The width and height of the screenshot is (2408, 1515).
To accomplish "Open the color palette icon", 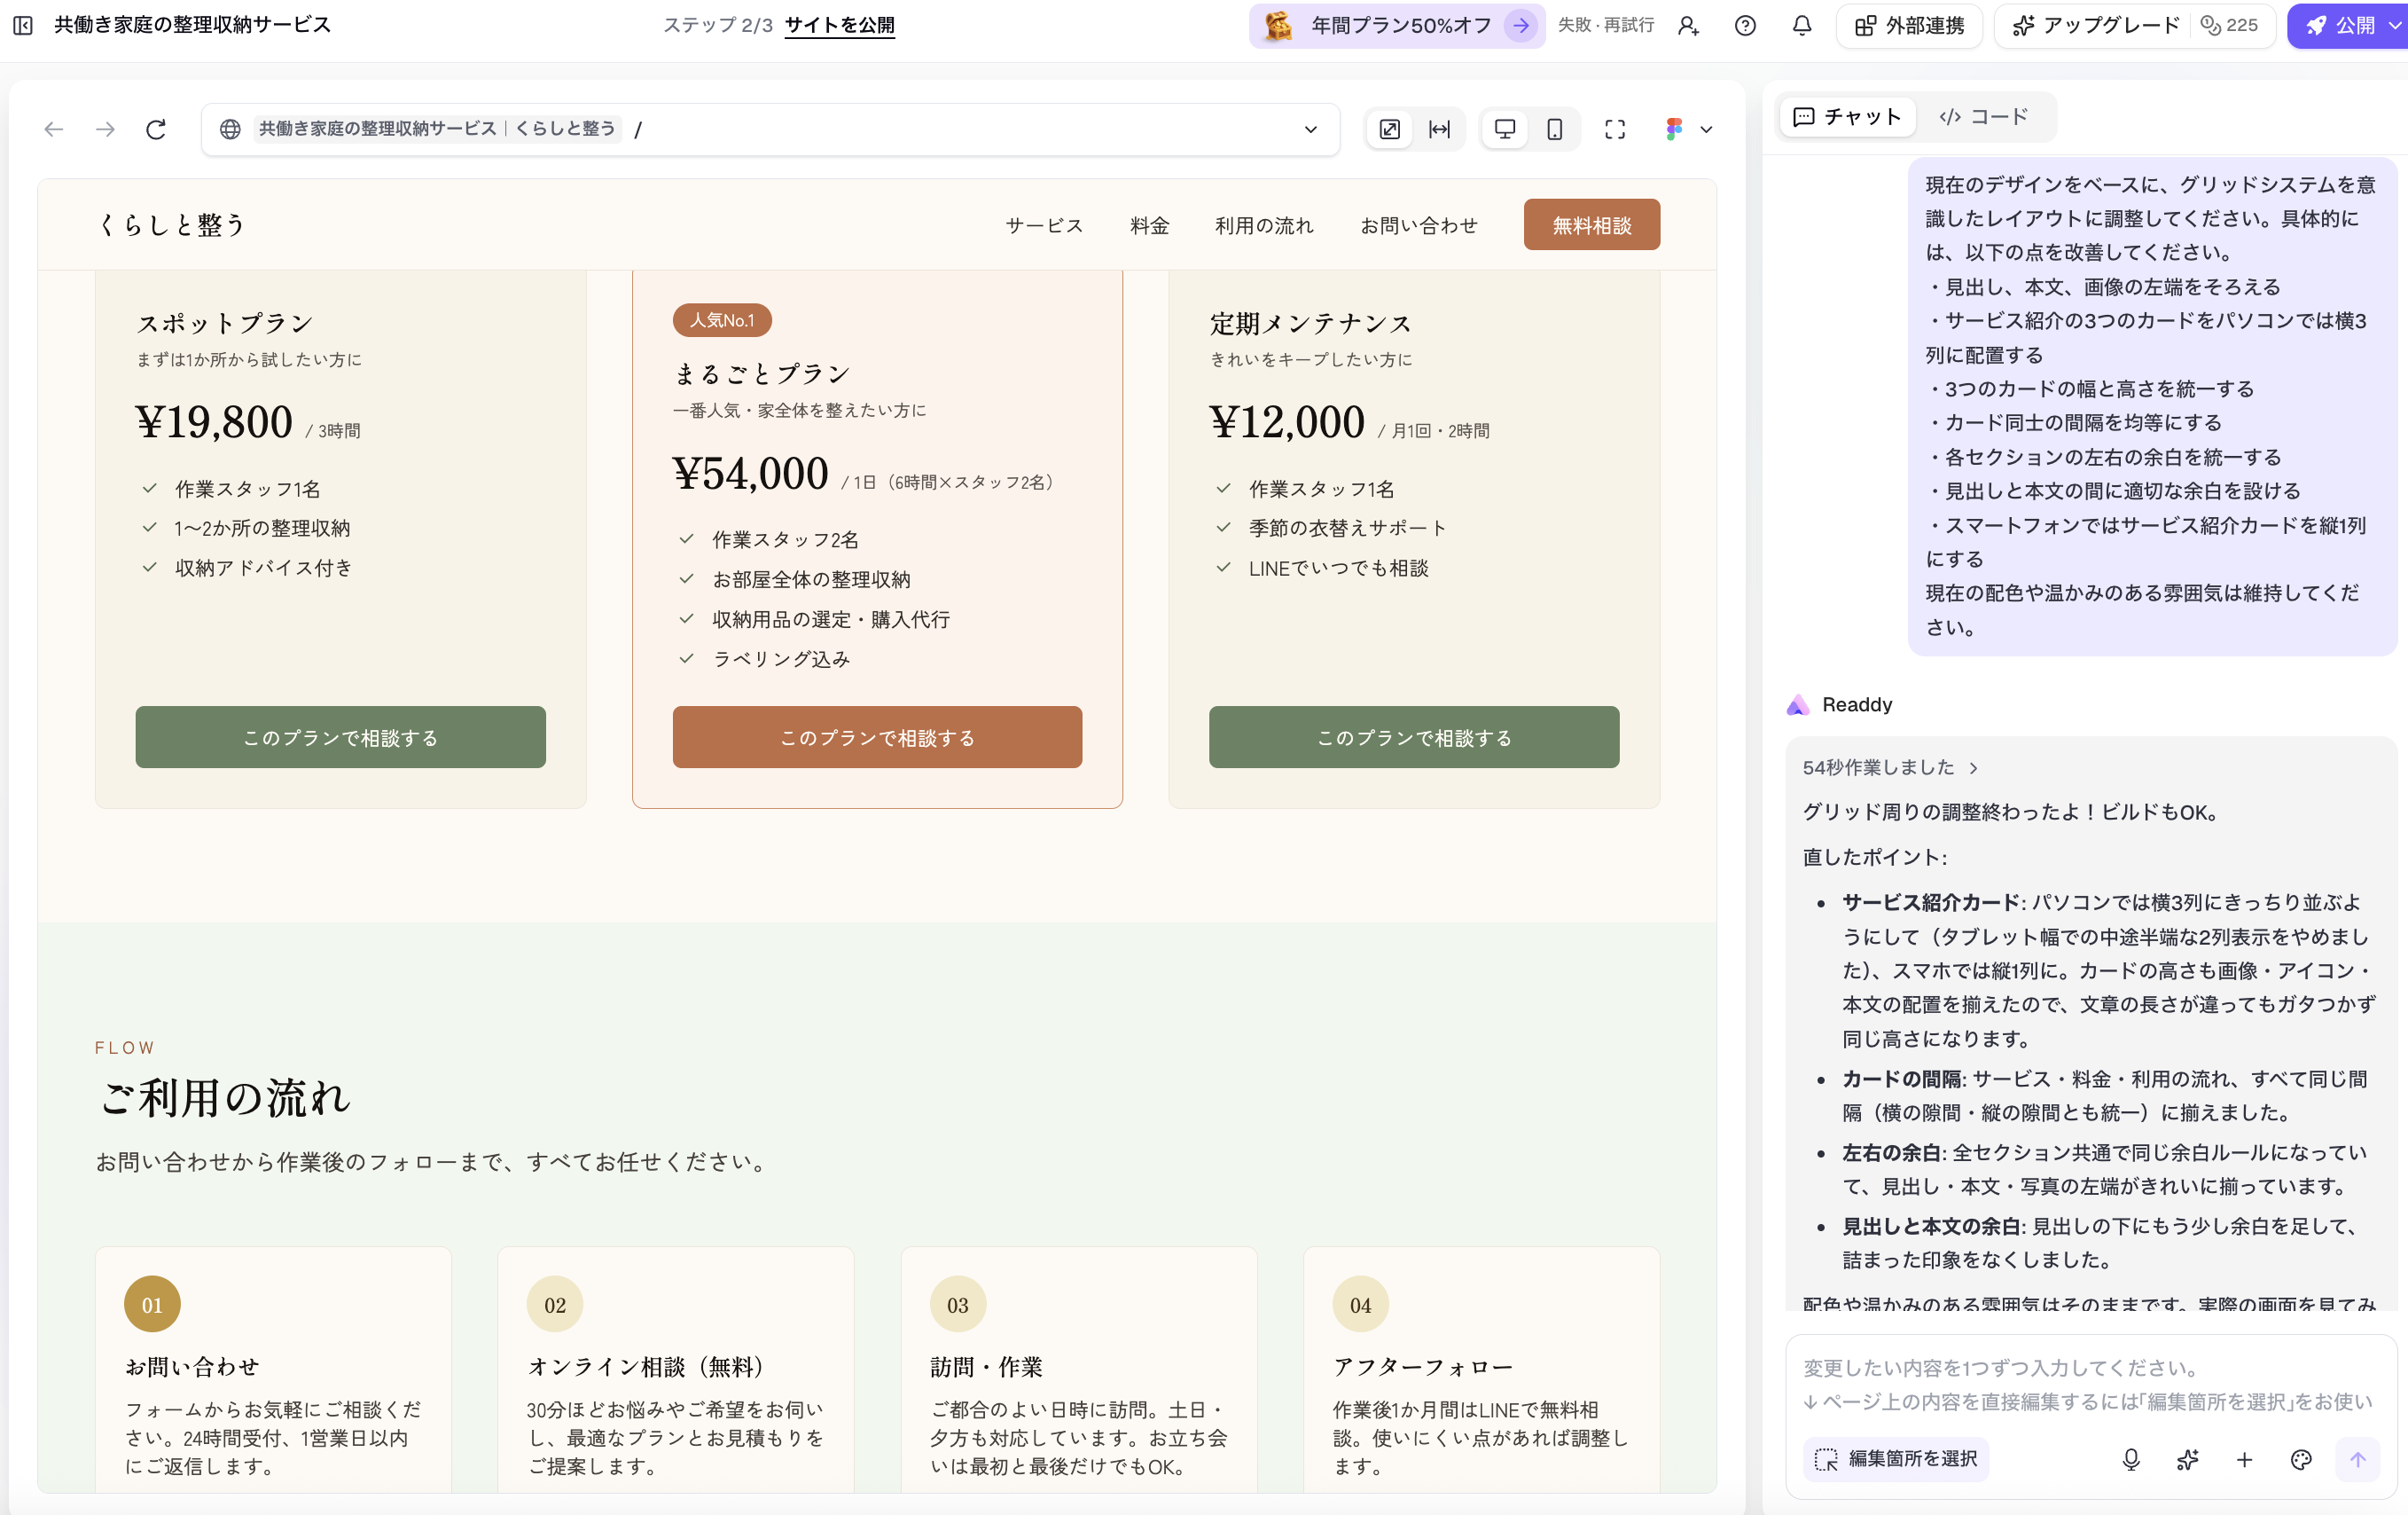I will pos(2301,1460).
